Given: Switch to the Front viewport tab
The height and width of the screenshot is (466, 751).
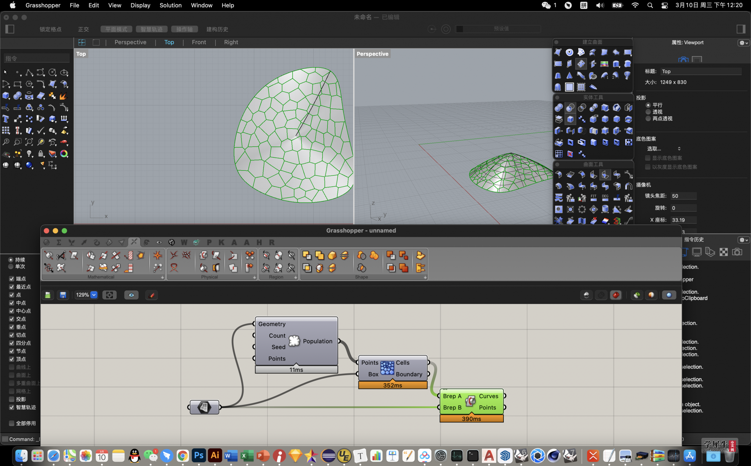Looking at the screenshot, I should click(x=199, y=42).
